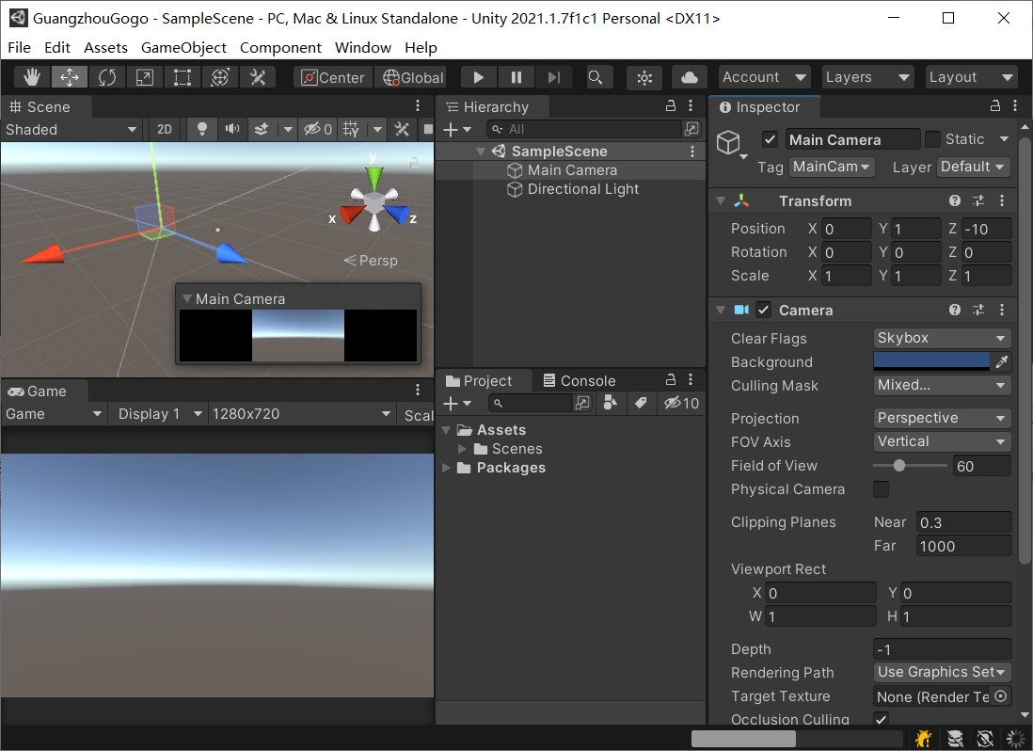The image size is (1033, 751).
Task: Open the Layout dropdown
Action: click(971, 77)
